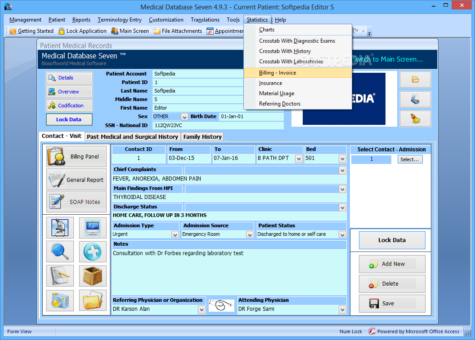Expand the Referring Physician dropdown
475x340 pixels.
(x=202, y=309)
